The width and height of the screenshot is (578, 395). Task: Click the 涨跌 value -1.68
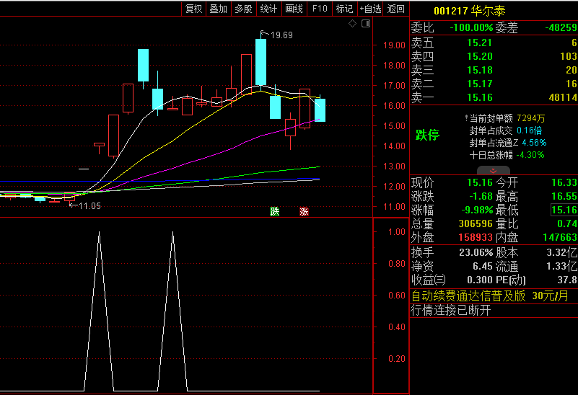(481, 196)
